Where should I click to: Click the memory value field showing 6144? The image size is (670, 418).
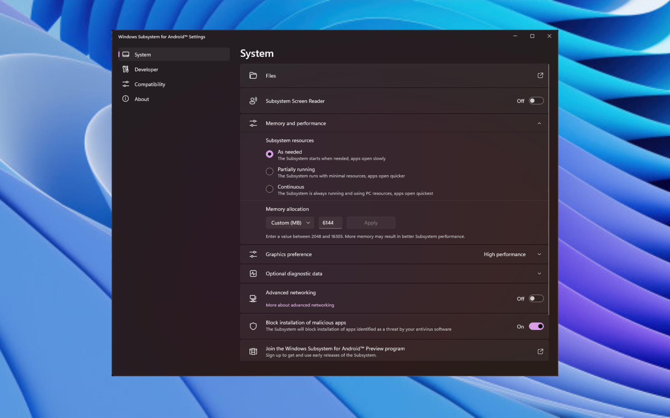[x=330, y=223]
